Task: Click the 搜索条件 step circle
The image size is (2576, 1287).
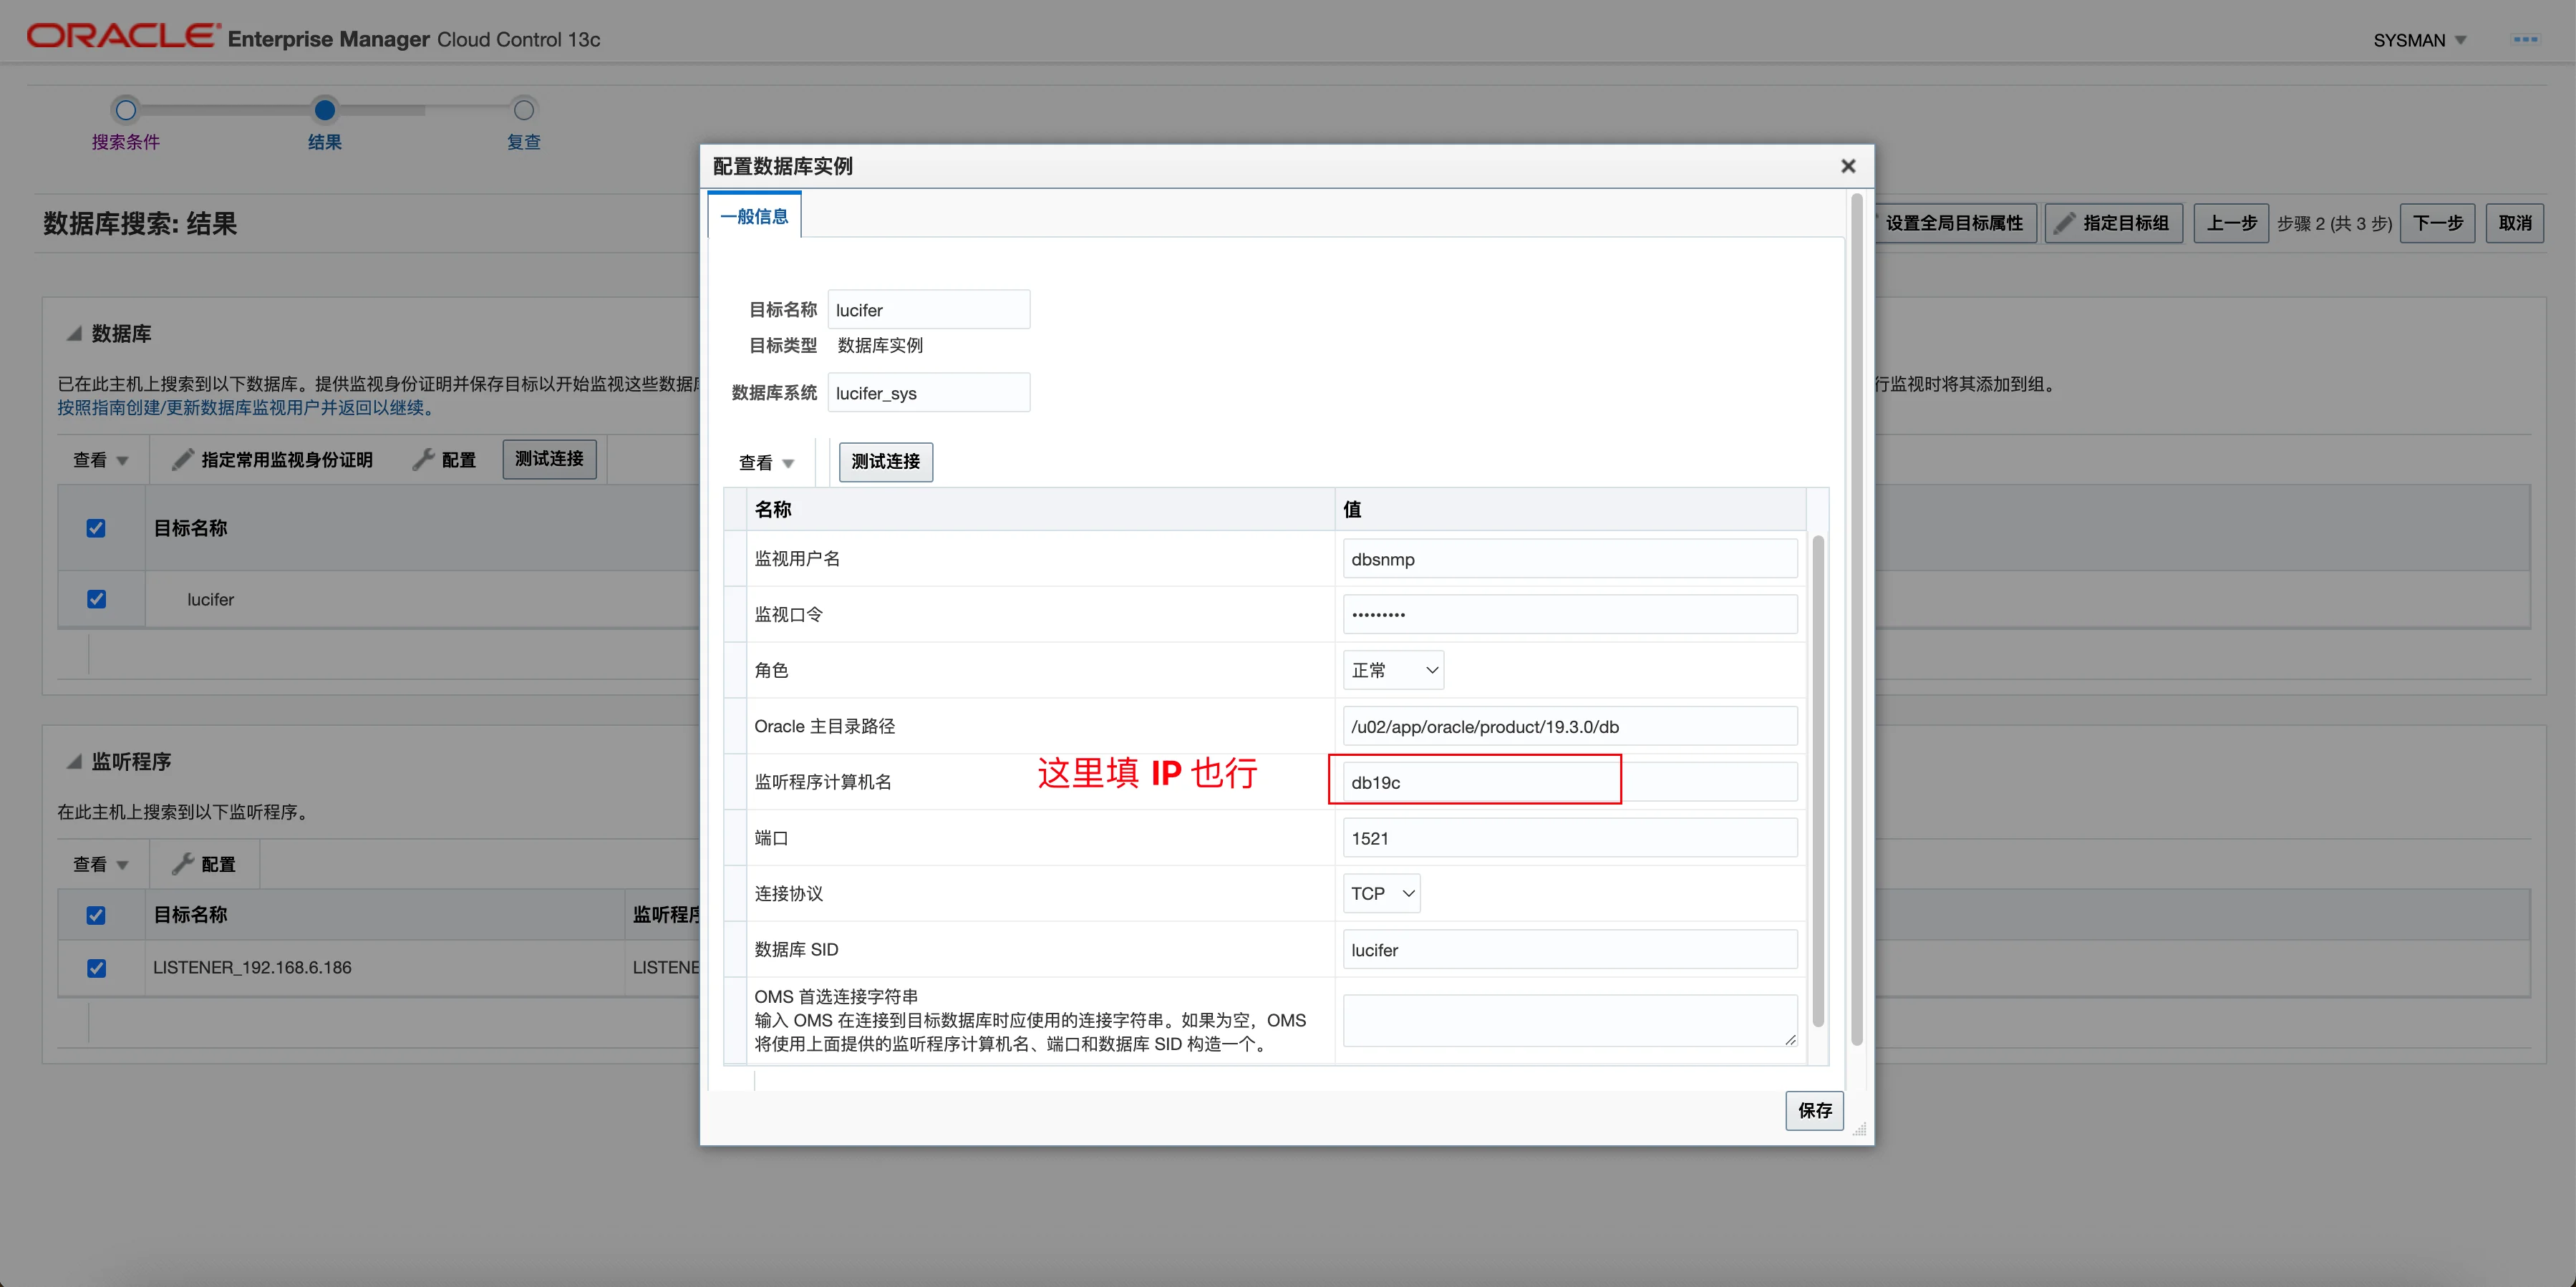Action: [x=125, y=110]
